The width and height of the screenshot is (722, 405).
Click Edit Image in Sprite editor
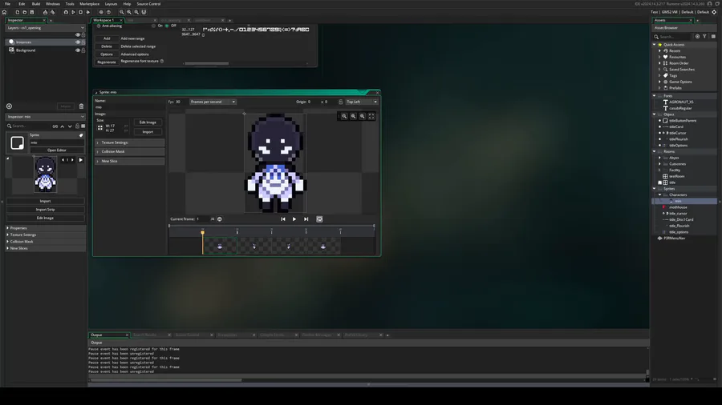pyautogui.click(x=148, y=122)
